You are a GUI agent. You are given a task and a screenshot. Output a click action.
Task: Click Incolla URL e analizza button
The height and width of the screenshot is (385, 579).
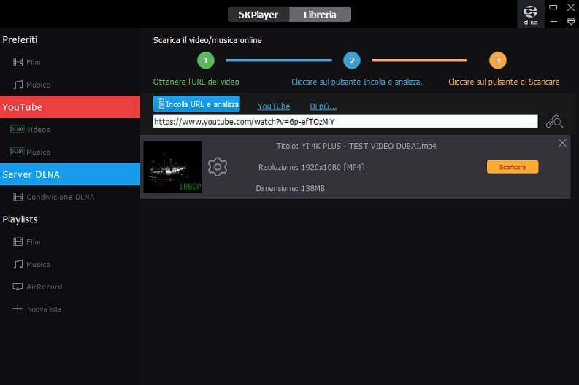coord(196,104)
